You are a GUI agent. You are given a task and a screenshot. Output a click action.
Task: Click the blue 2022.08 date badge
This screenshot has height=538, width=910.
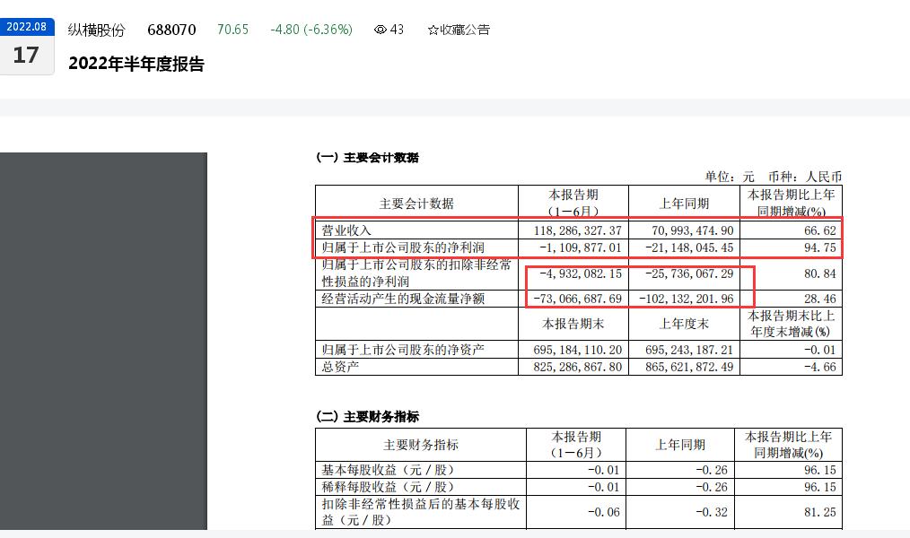click(x=27, y=27)
